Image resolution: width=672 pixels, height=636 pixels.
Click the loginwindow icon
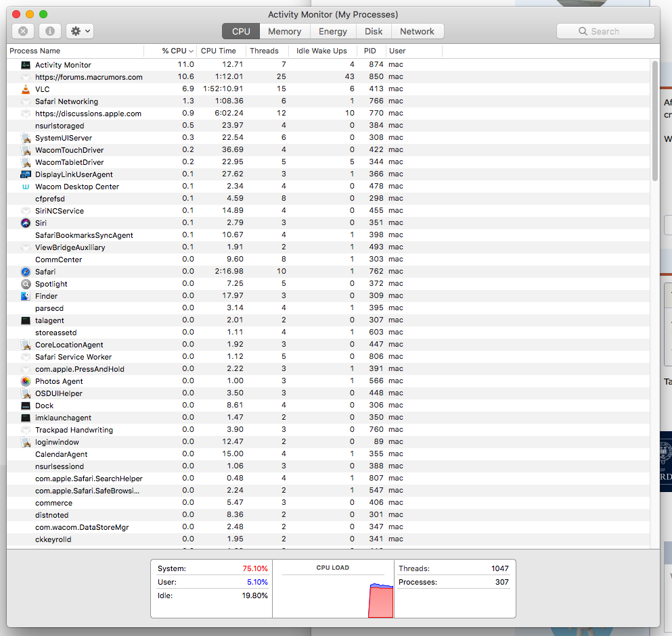(26, 442)
